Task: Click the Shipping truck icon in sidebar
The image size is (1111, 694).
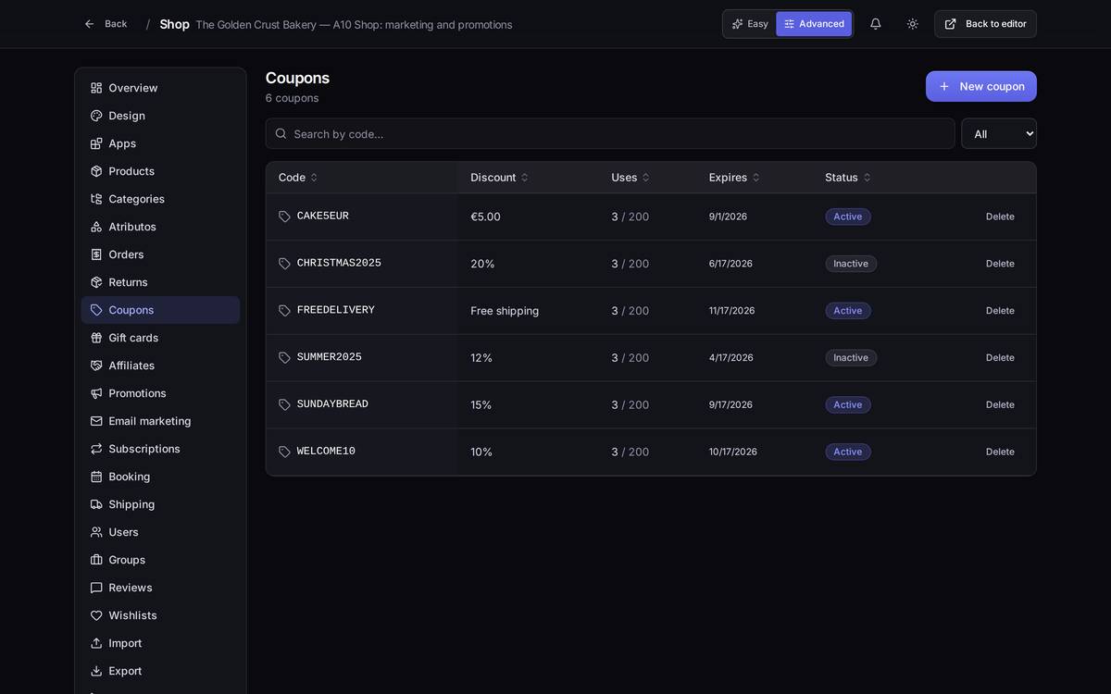Action: tap(96, 504)
